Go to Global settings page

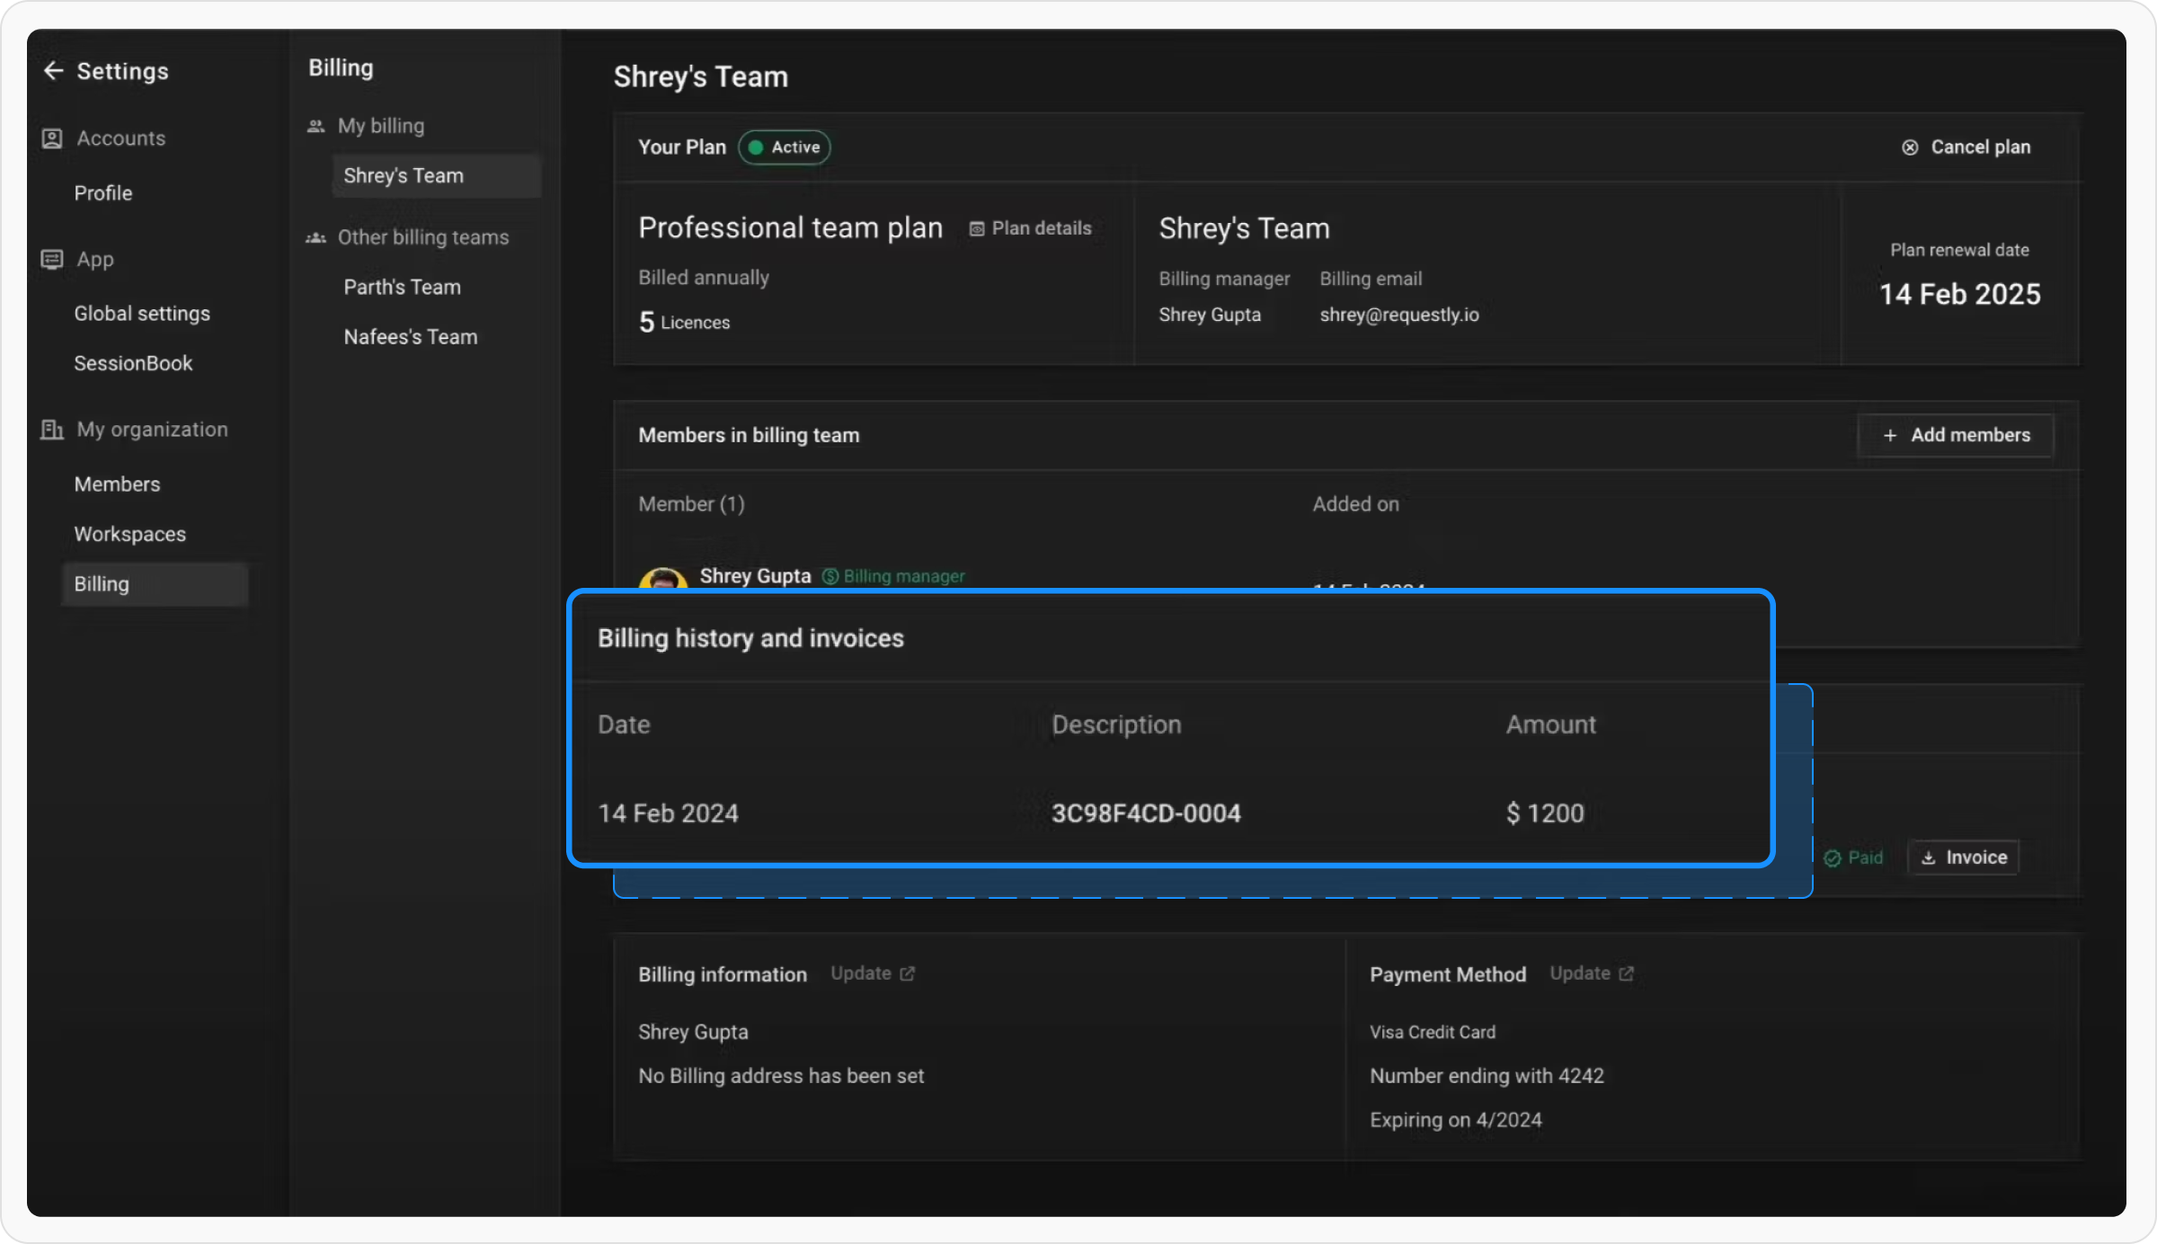tap(142, 314)
